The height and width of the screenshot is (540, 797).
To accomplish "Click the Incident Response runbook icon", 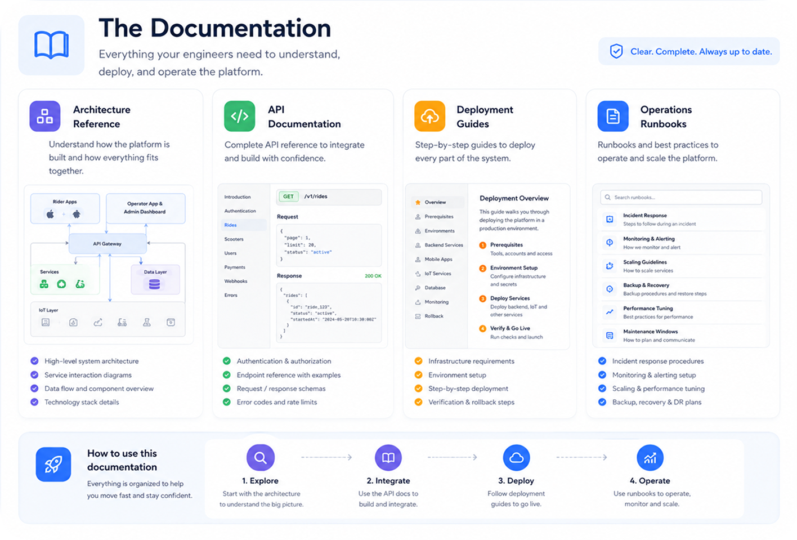I will [610, 219].
